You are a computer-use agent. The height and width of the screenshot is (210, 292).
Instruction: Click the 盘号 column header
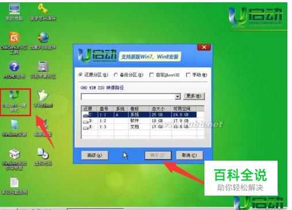[105, 109]
